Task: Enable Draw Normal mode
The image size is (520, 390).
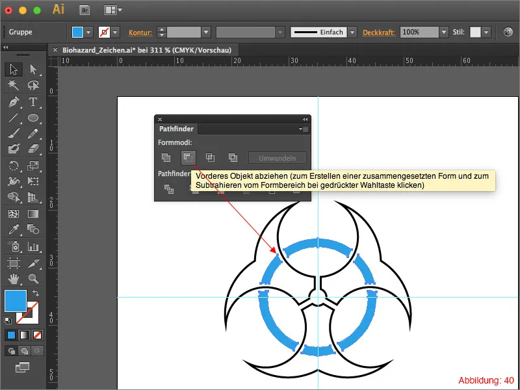Action: pos(12,351)
